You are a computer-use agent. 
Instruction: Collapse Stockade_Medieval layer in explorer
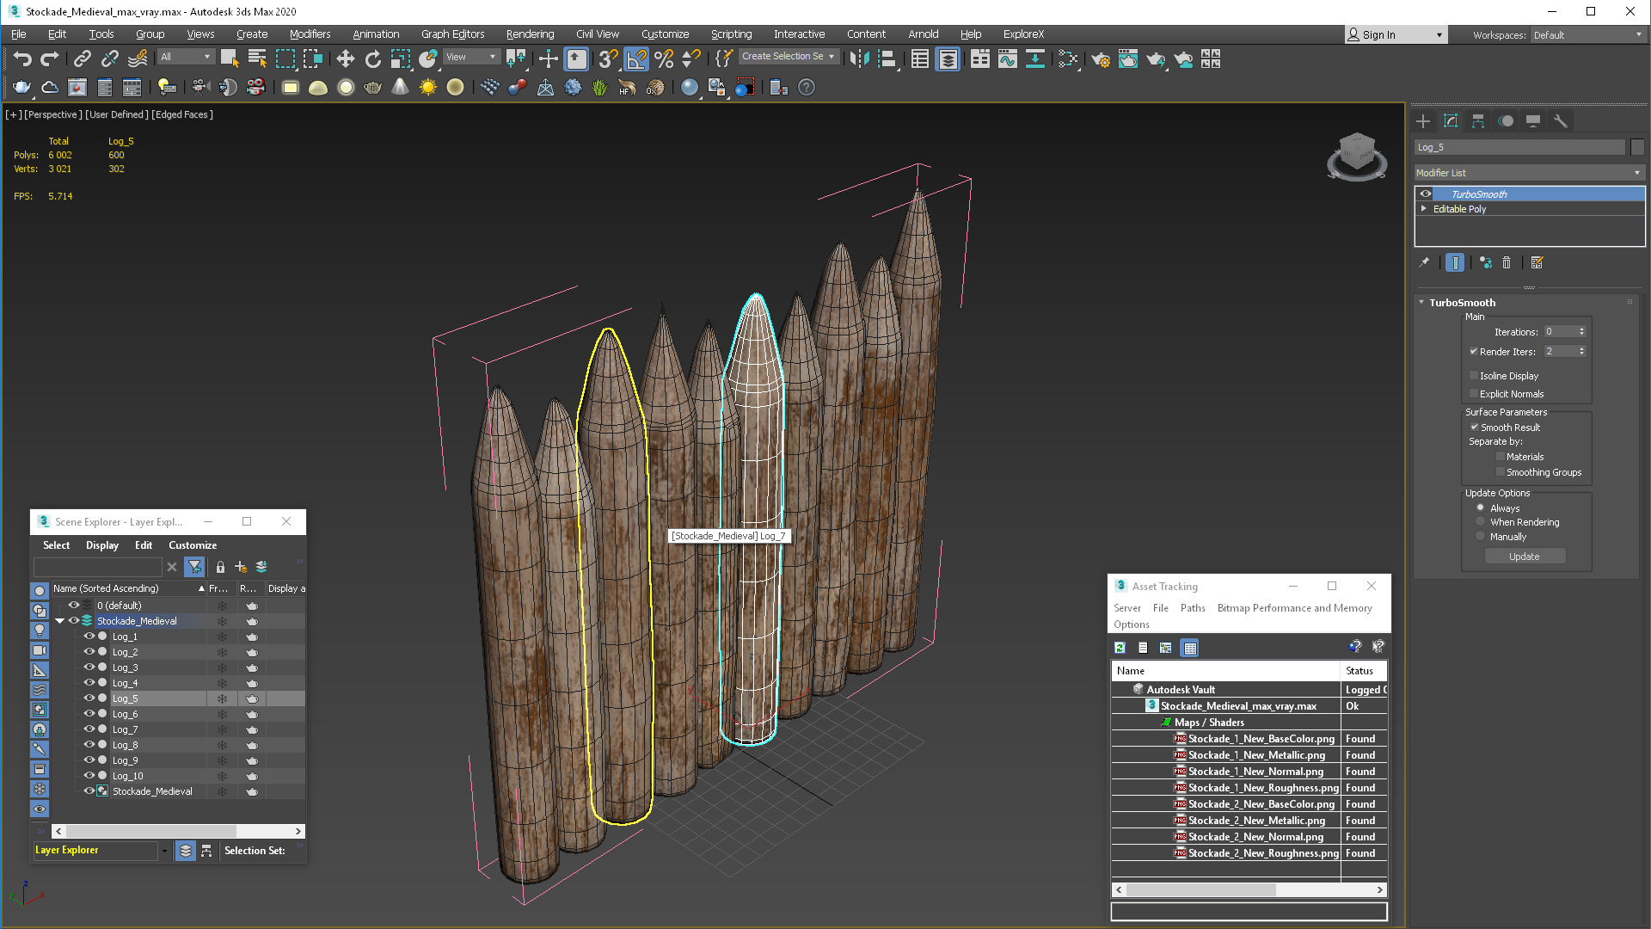coord(59,621)
